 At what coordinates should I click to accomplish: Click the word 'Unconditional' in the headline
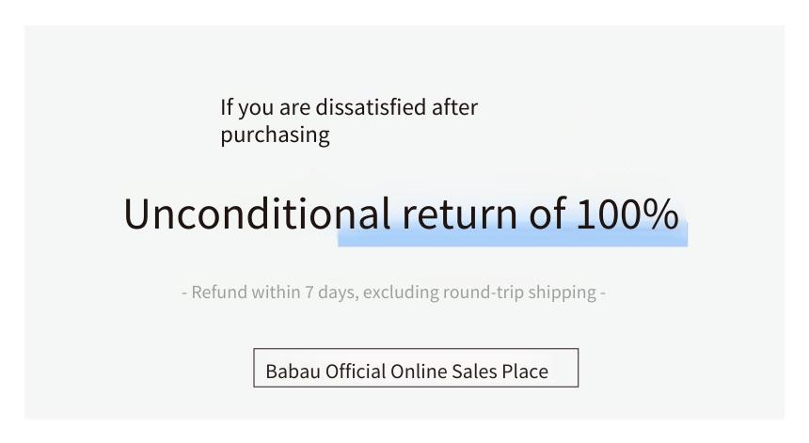tap(257, 214)
